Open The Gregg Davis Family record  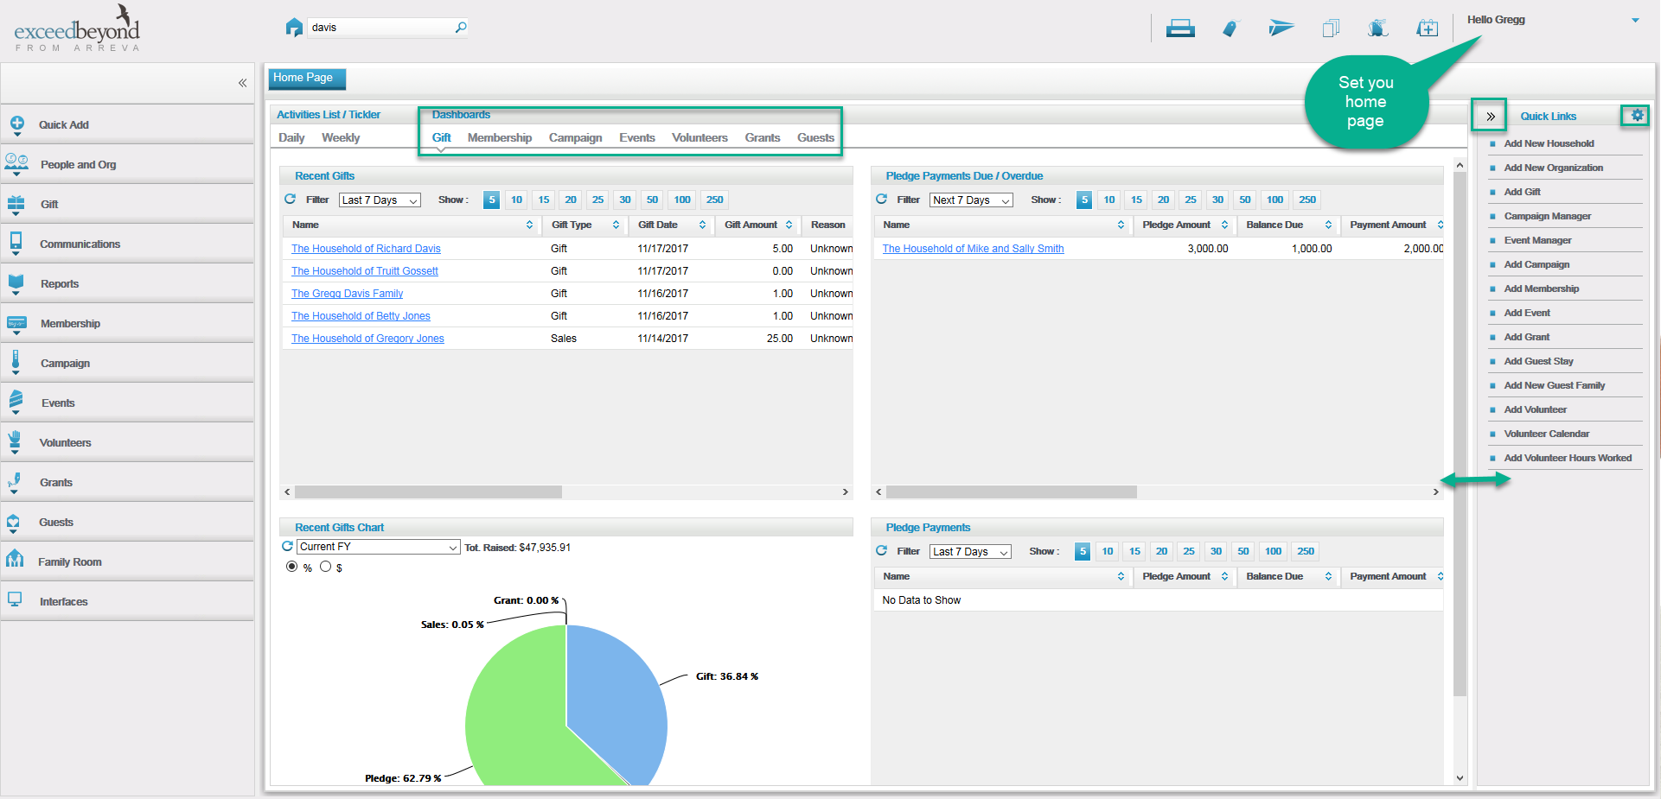click(347, 294)
